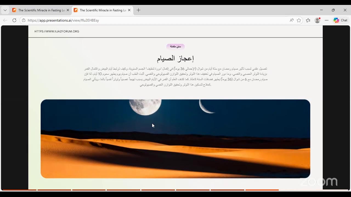View site information lock icon

click(x=24, y=20)
